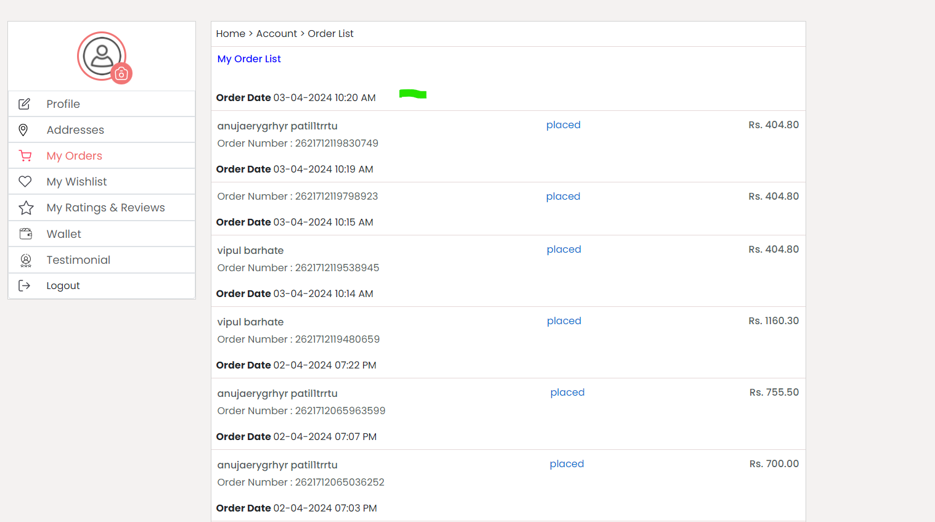
Task: Click the Testimonial badge icon
Action: coord(26,261)
